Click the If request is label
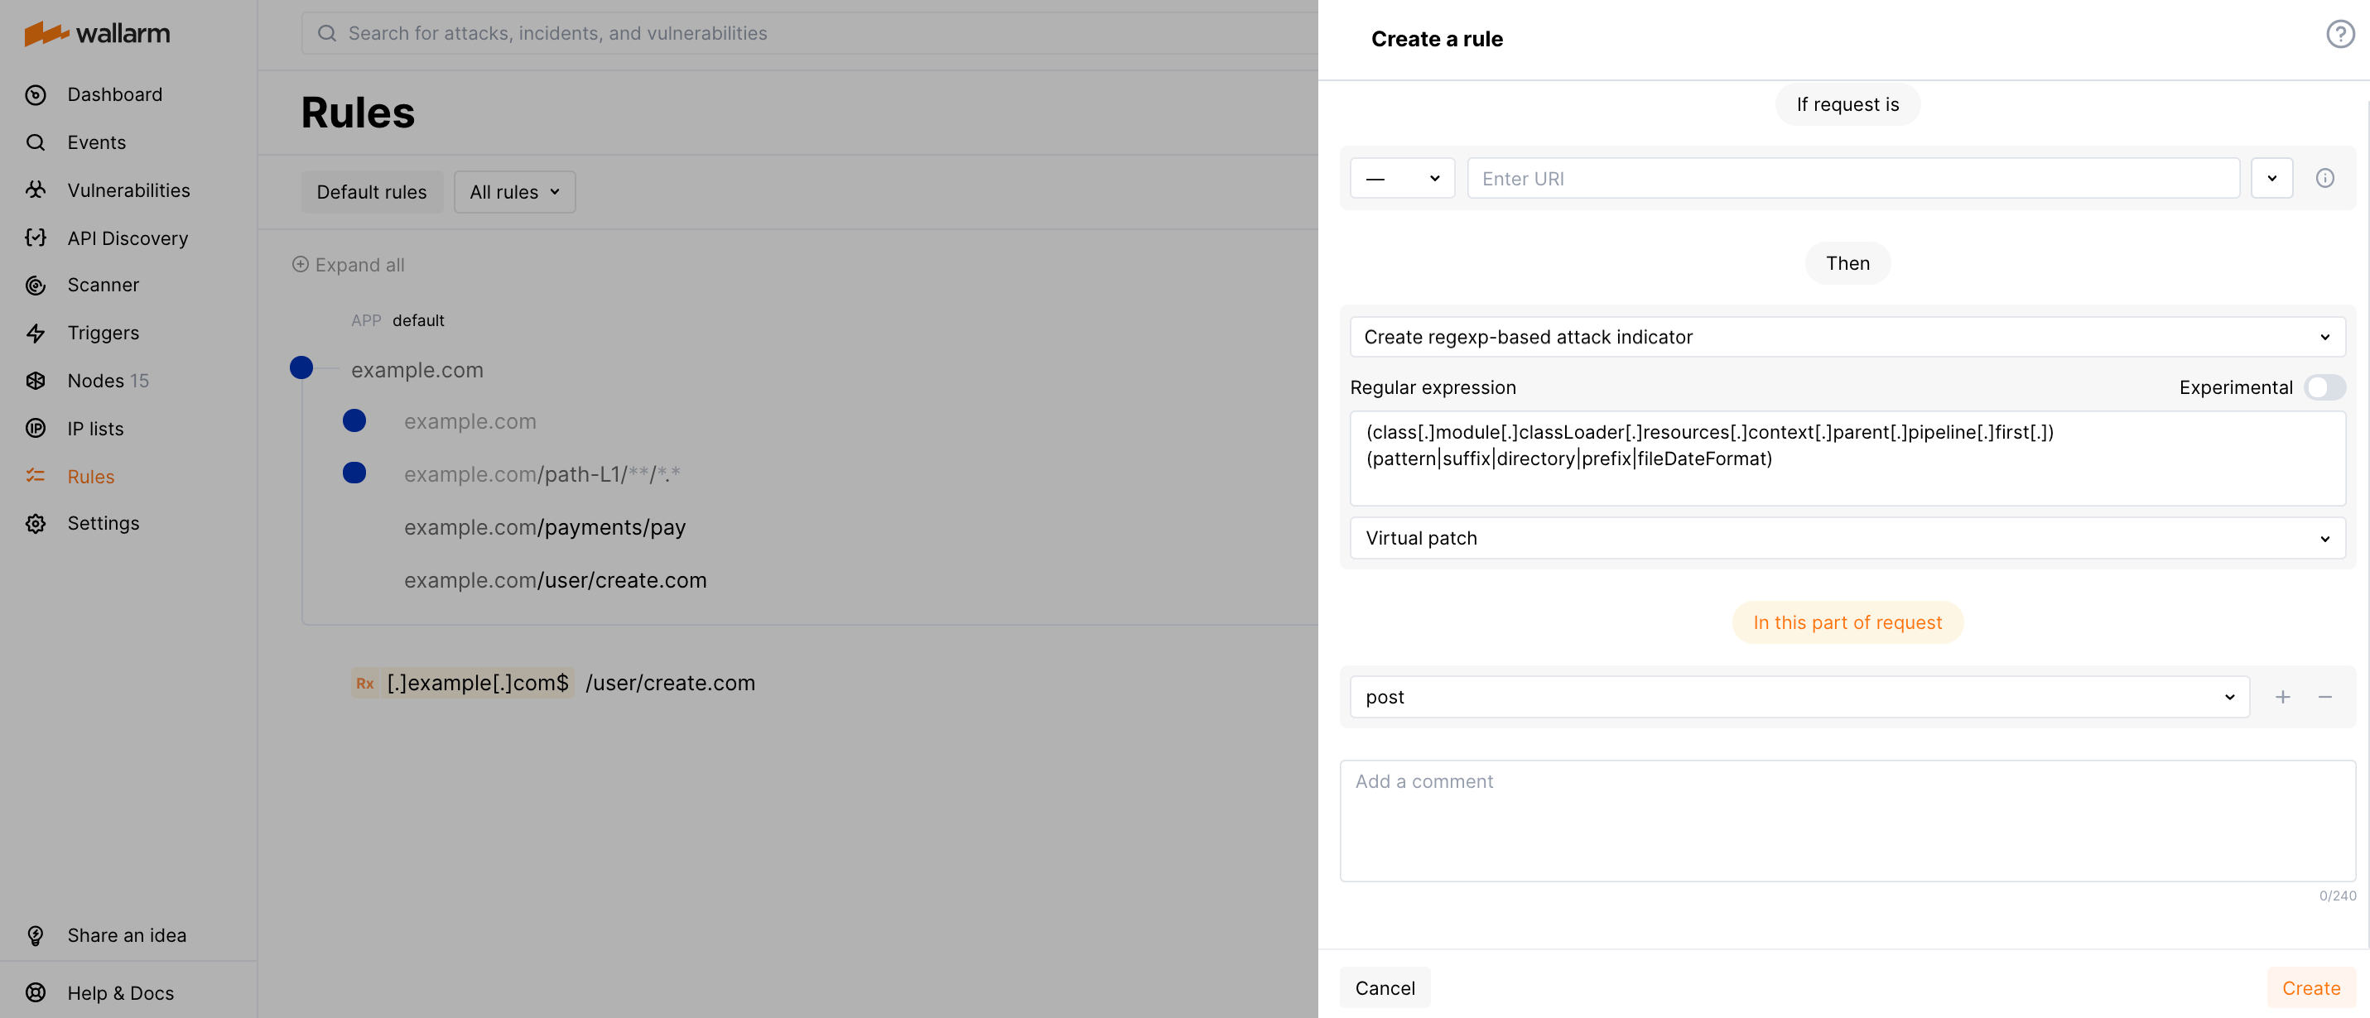This screenshot has height=1018, width=2370. pyautogui.click(x=1847, y=105)
